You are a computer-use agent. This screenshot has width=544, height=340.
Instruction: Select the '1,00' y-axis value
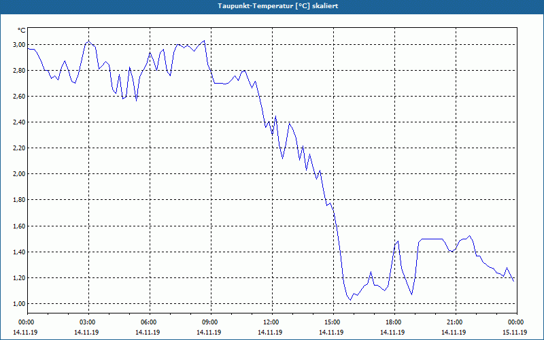click(20, 304)
